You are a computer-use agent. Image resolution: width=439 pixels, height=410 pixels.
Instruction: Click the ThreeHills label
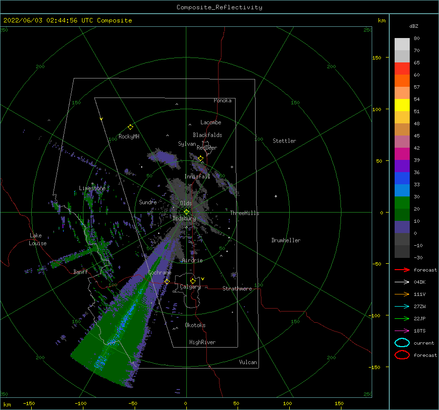pos(244,213)
